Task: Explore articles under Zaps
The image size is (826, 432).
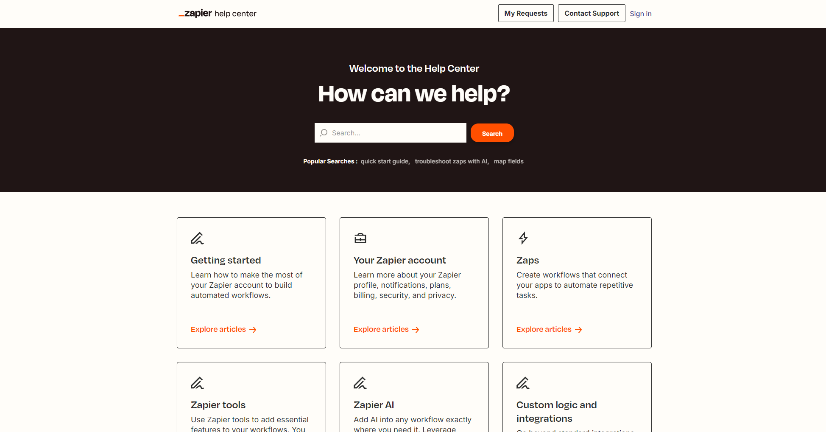Action: 549,329
